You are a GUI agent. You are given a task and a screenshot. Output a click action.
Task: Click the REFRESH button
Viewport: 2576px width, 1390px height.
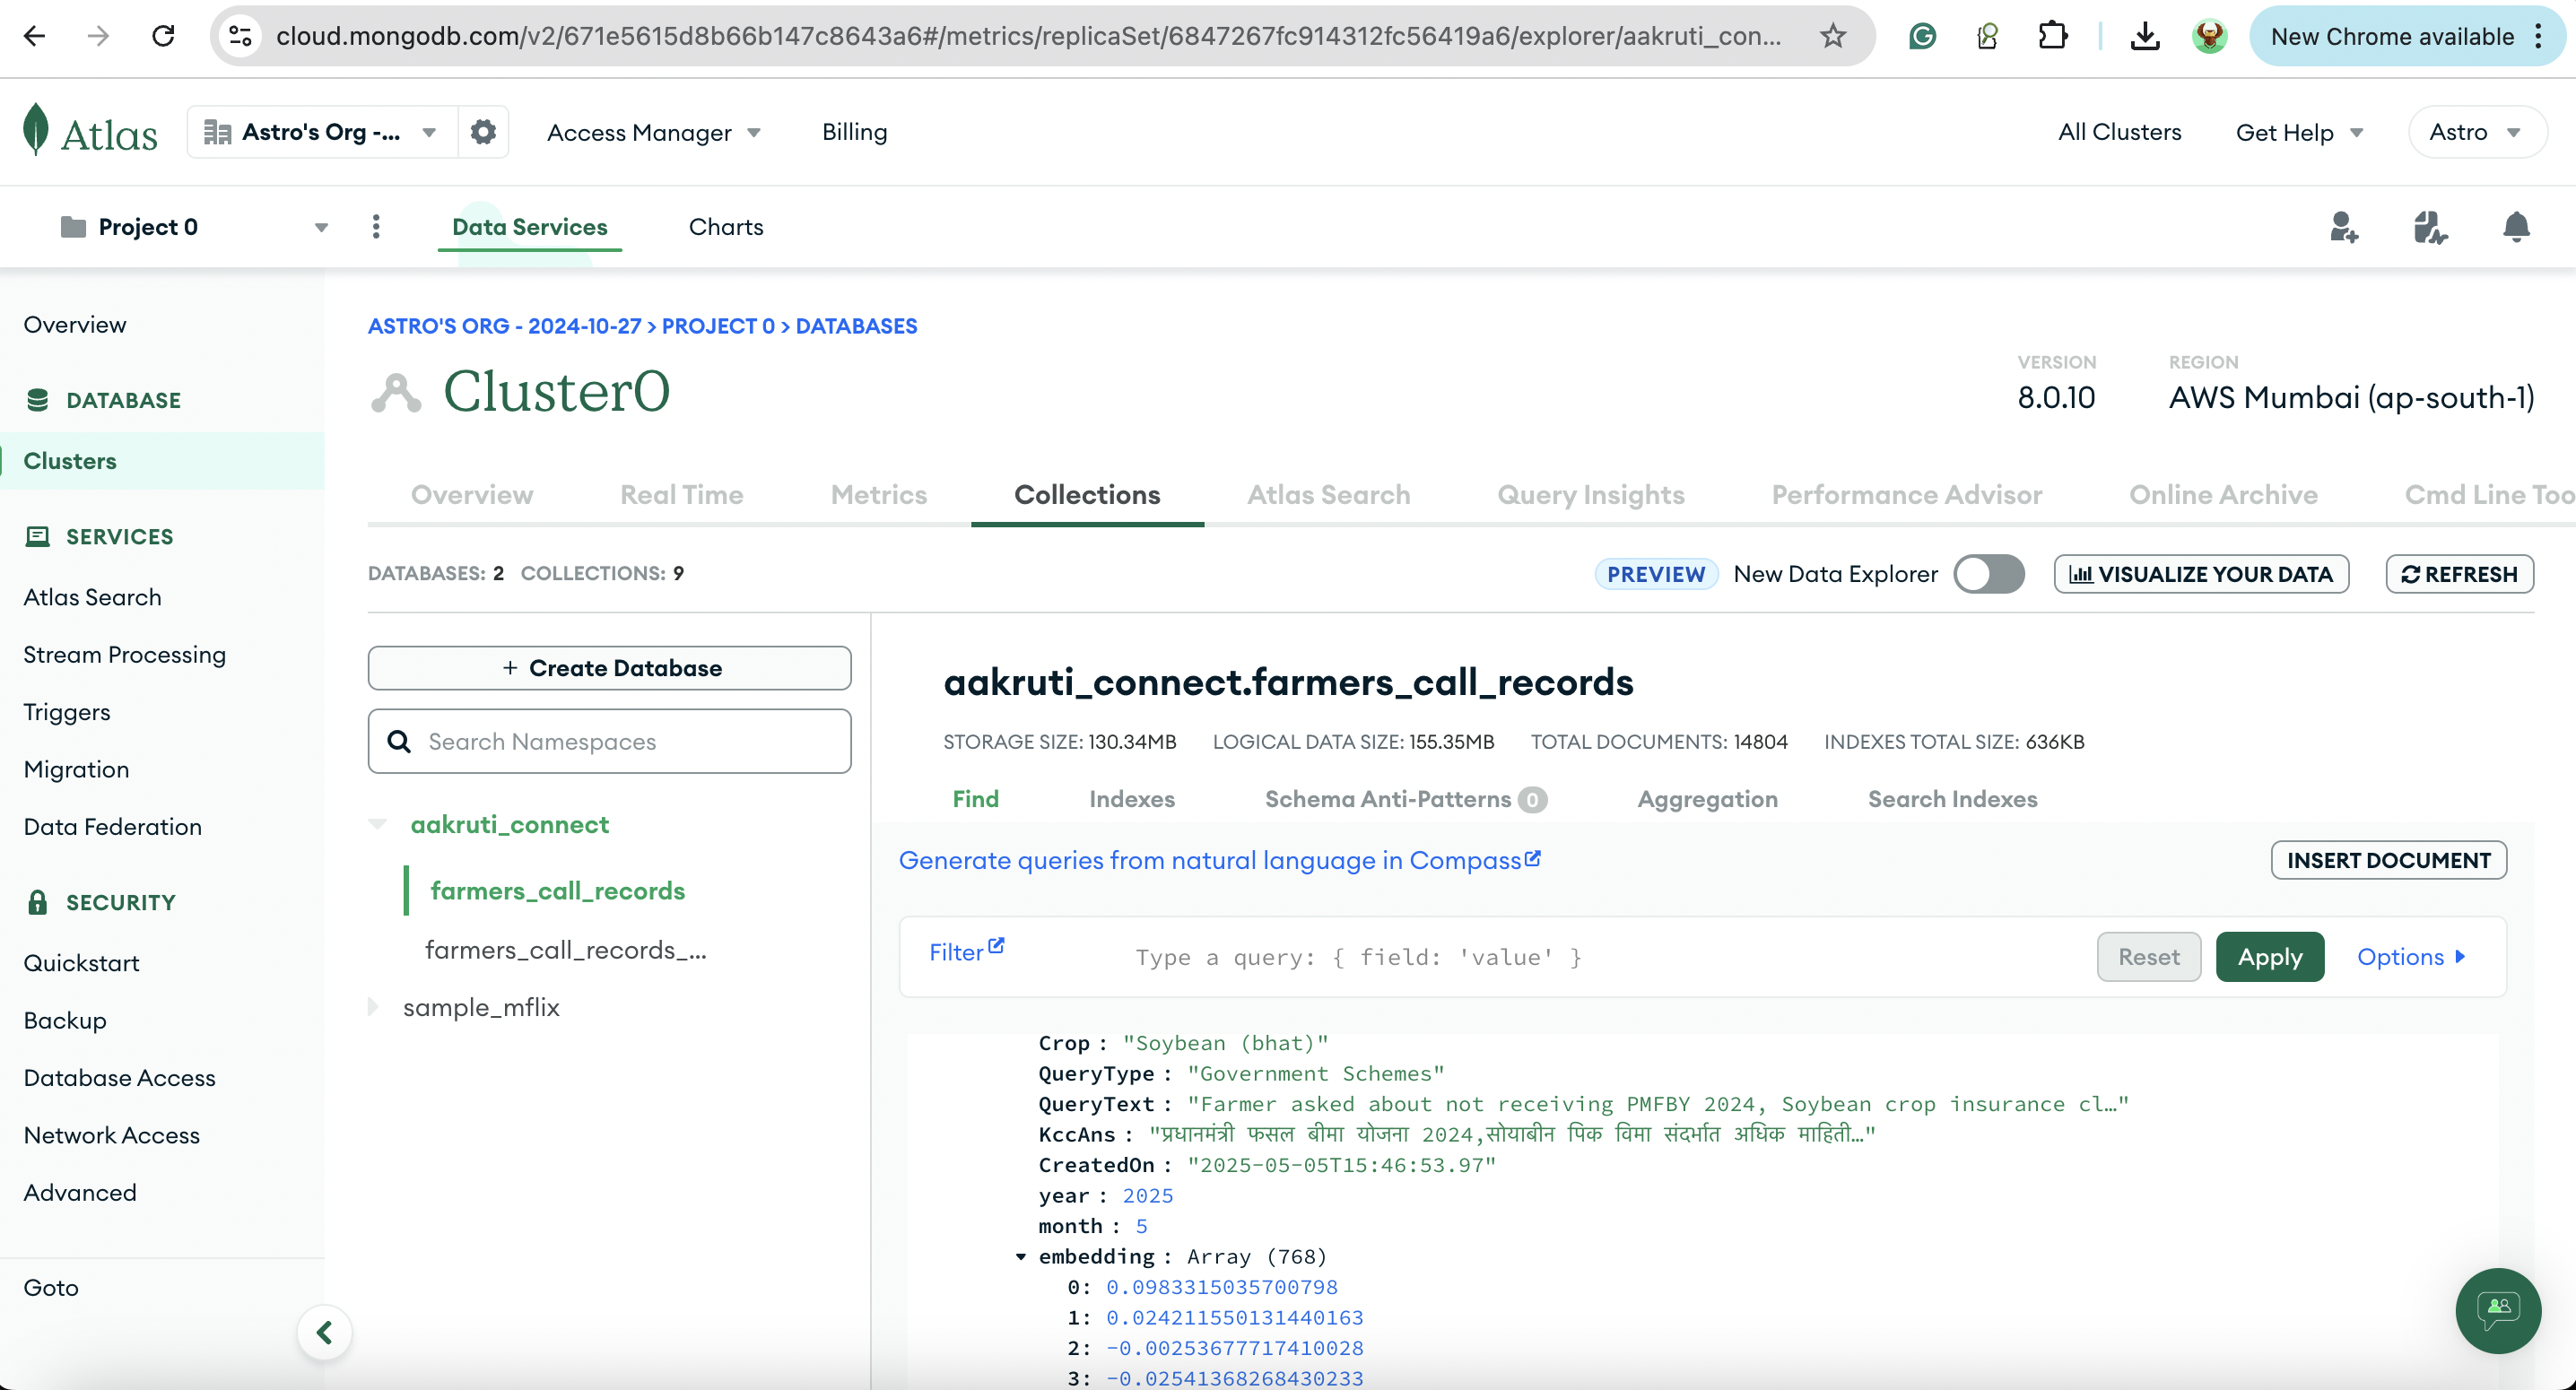(x=2459, y=574)
